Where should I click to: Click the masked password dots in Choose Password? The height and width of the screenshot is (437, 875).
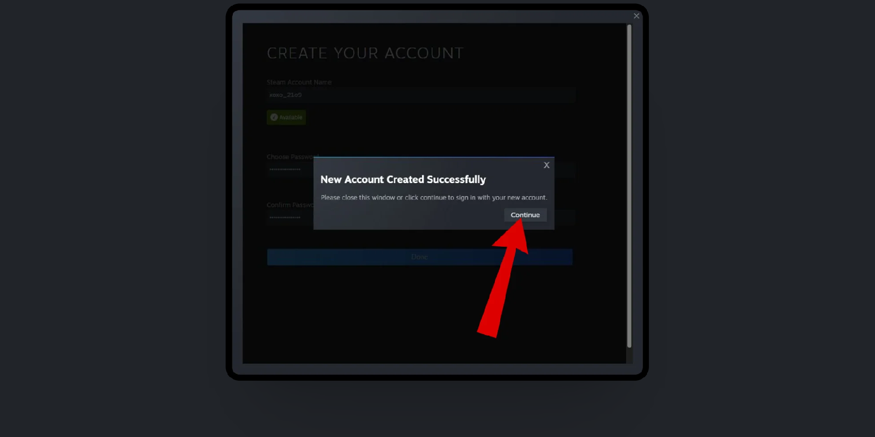coord(285,169)
